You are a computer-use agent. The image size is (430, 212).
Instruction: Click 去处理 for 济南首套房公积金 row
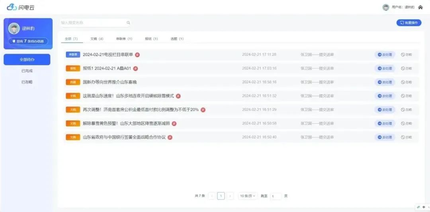click(x=385, y=109)
